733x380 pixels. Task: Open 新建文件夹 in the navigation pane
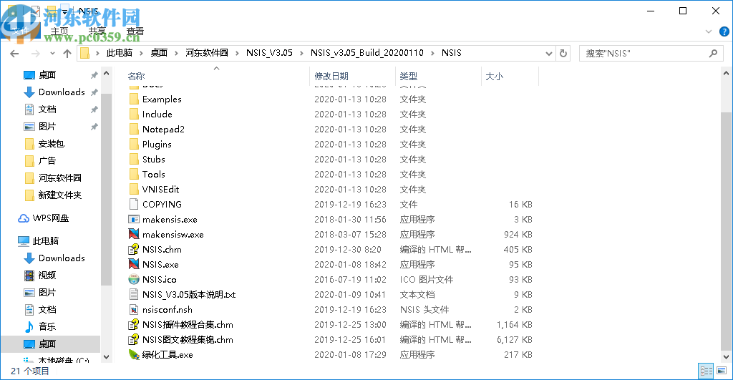(53, 195)
